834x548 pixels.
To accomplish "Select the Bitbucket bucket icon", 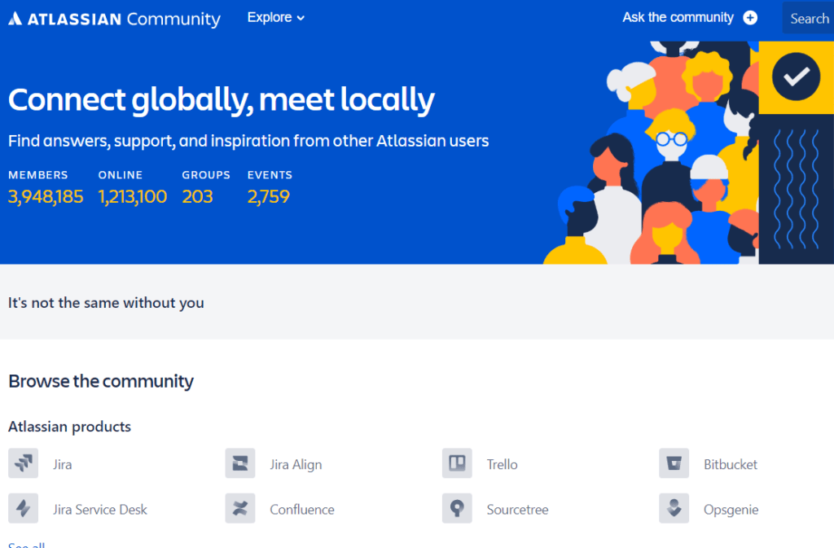I will tap(674, 463).
